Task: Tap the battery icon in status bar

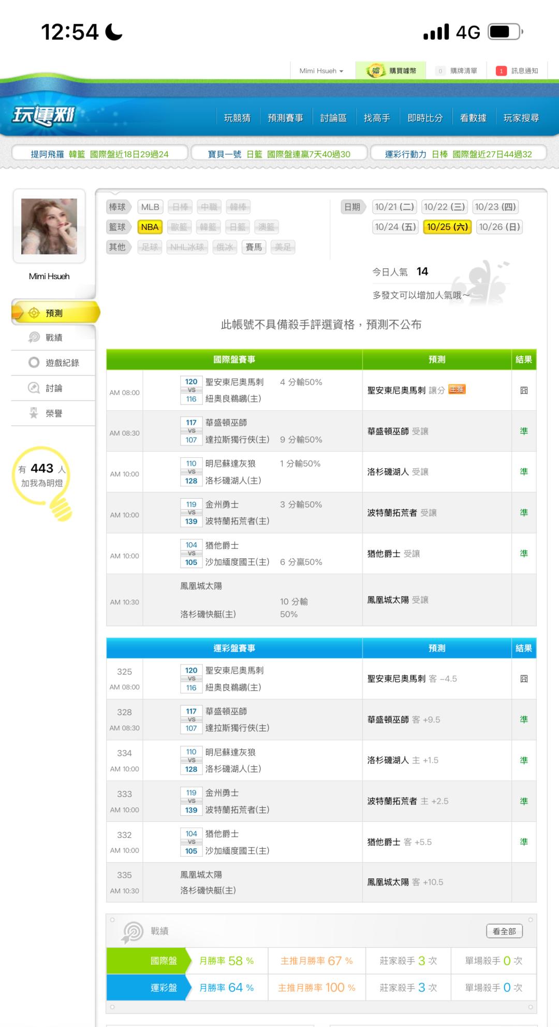Action: pos(506,32)
